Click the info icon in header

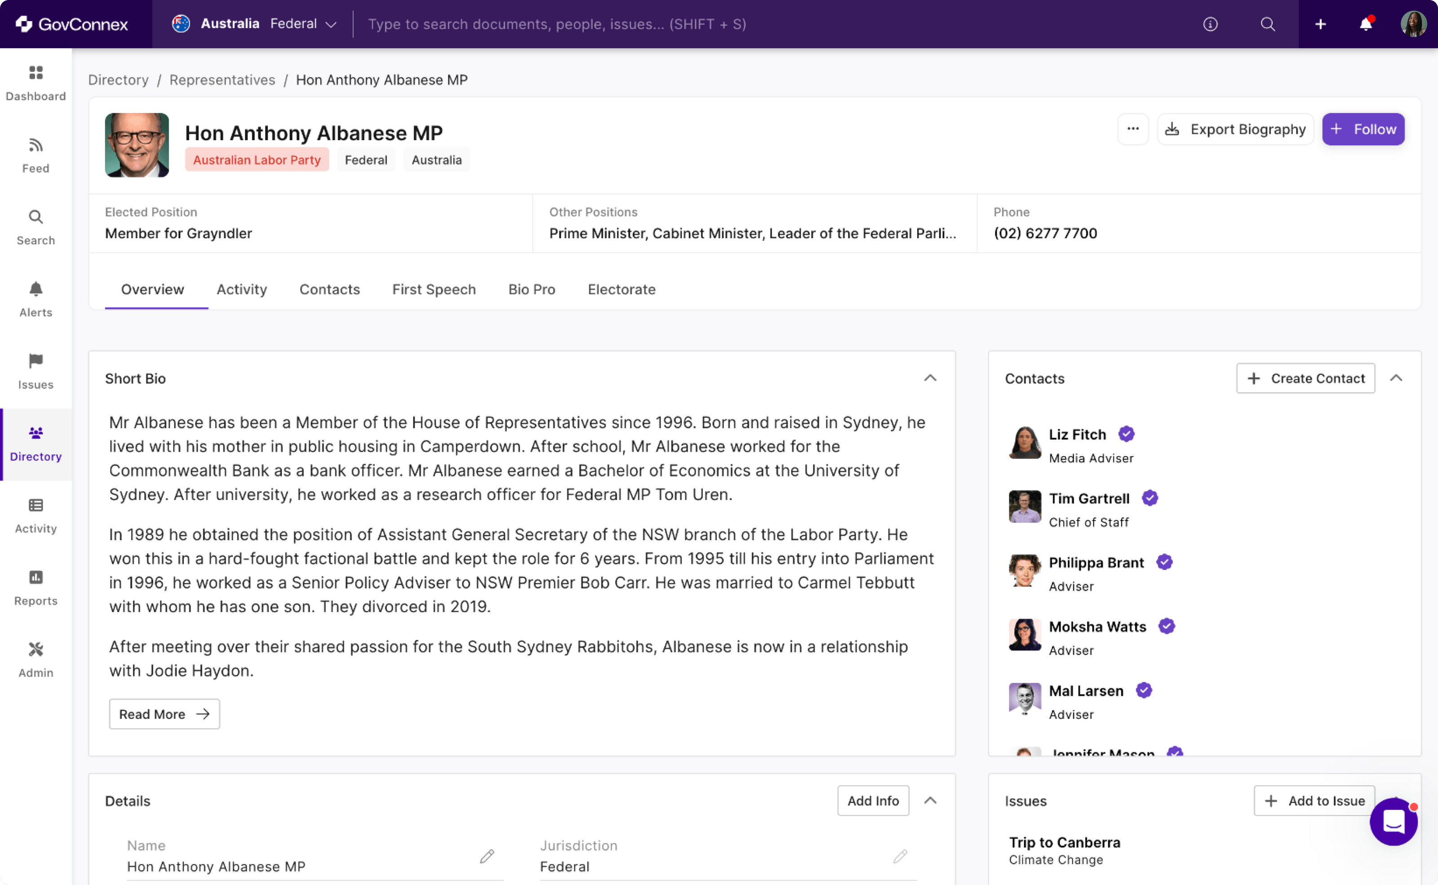pos(1210,24)
